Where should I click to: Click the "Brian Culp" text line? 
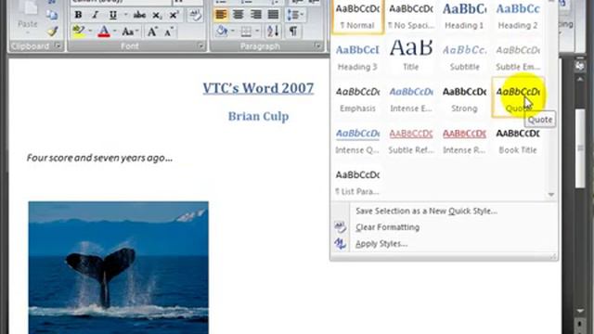pos(258,116)
